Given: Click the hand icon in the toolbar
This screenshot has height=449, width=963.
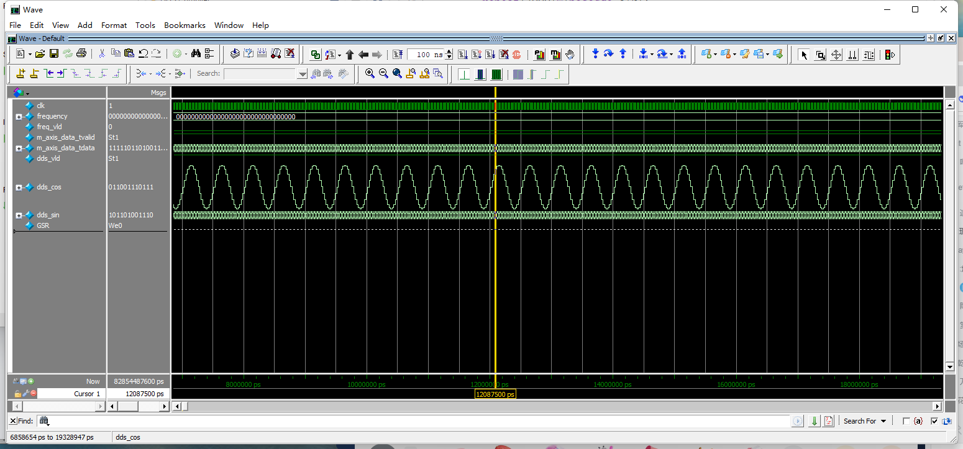Looking at the screenshot, I should pos(570,55).
